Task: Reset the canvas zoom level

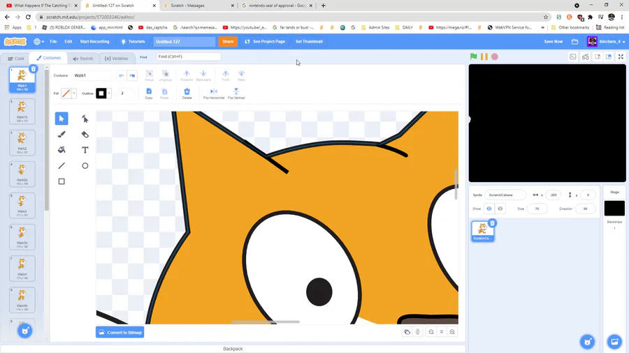Action: [x=442, y=332]
